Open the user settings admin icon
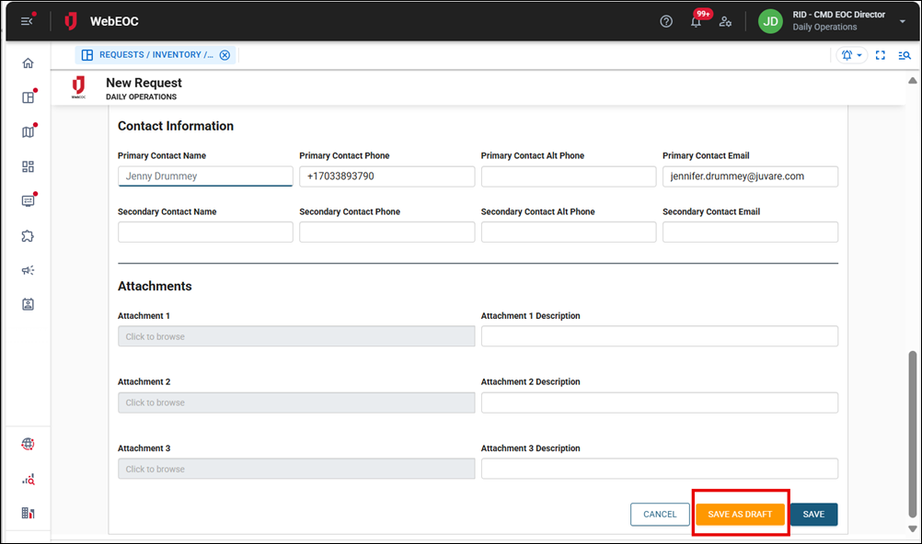Image resolution: width=922 pixels, height=544 pixels. [725, 21]
